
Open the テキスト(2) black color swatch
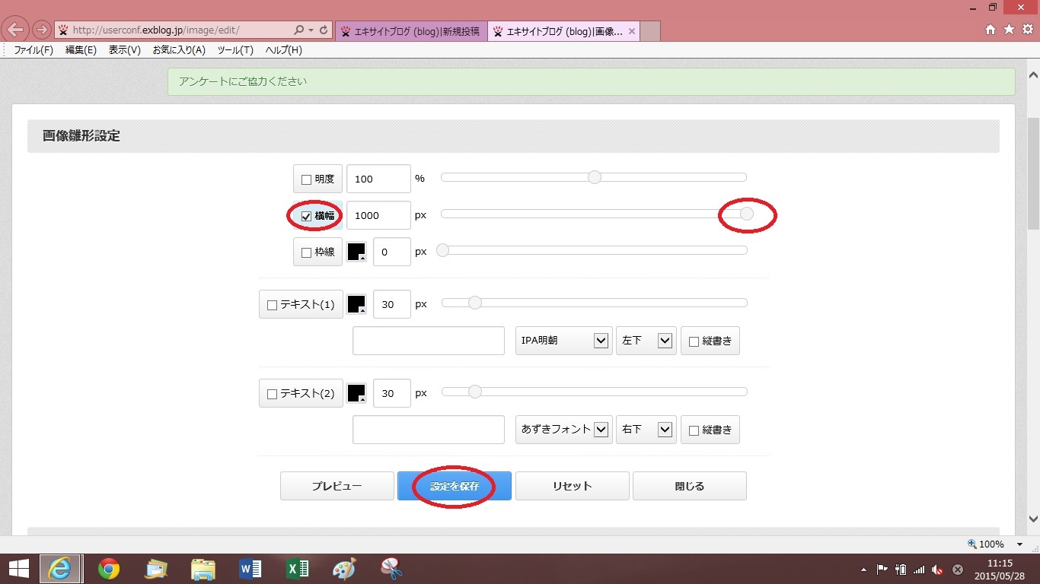(x=356, y=393)
